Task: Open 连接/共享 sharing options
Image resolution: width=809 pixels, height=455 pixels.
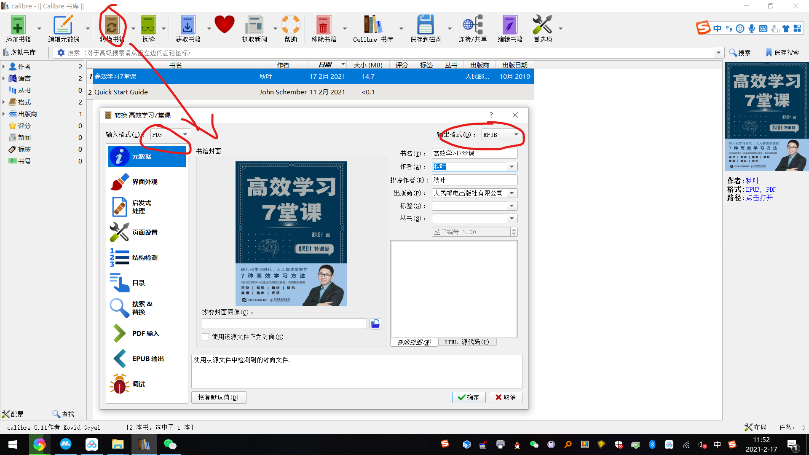Action: [x=473, y=25]
